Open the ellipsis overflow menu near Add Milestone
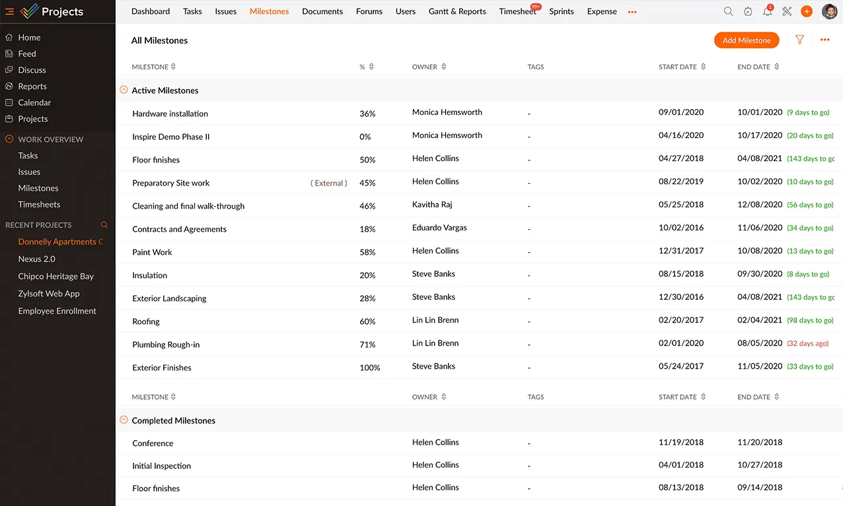Image resolution: width=843 pixels, height=506 pixels. (825, 40)
